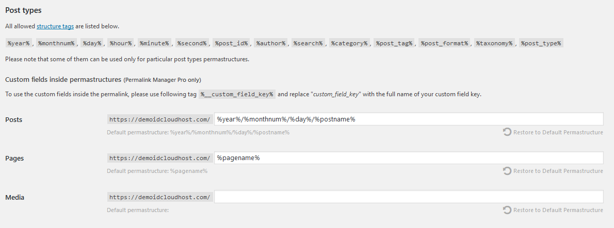Click restore arrow icon in Posts row

point(507,132)
